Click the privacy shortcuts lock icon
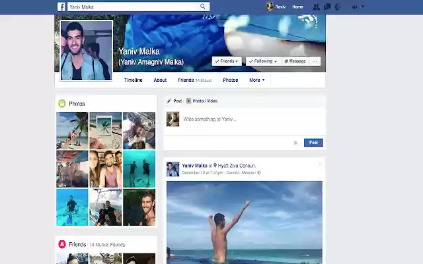This screenshot has height=264, width=423. coord(354,7)
